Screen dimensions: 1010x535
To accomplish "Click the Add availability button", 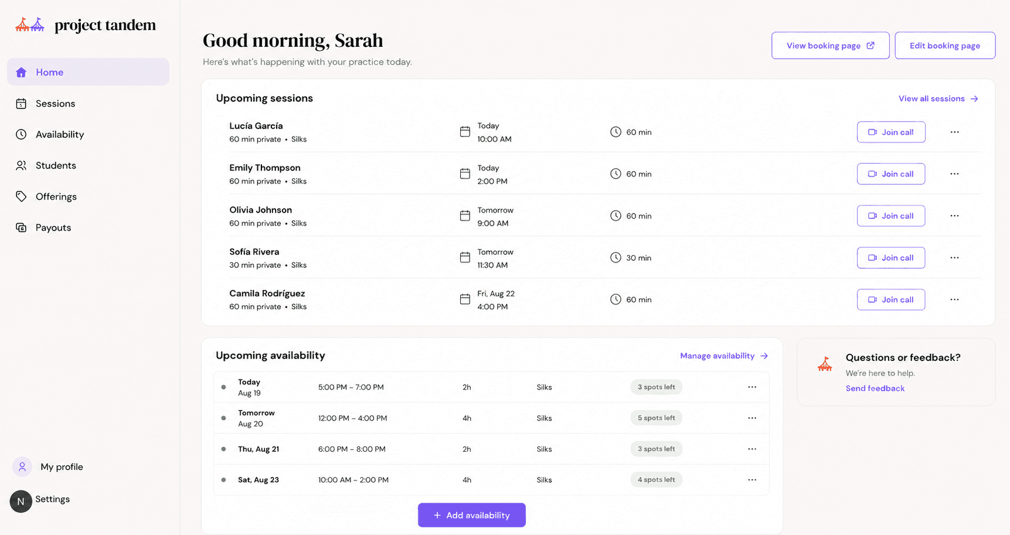I will 472,515.
